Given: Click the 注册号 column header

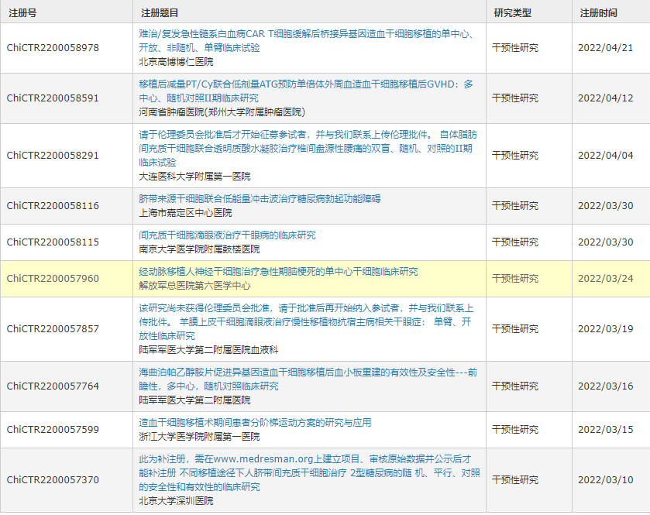Looking at the screenshot, I should [22, 13].
